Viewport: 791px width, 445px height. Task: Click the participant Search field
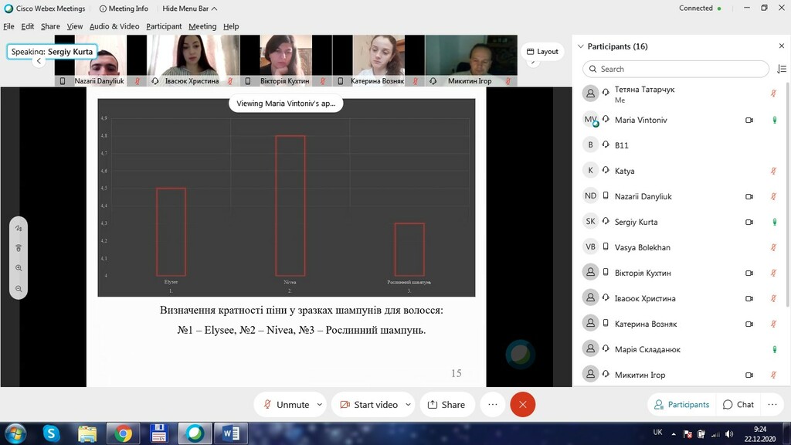pyautogui.click(x=675, y=69)
